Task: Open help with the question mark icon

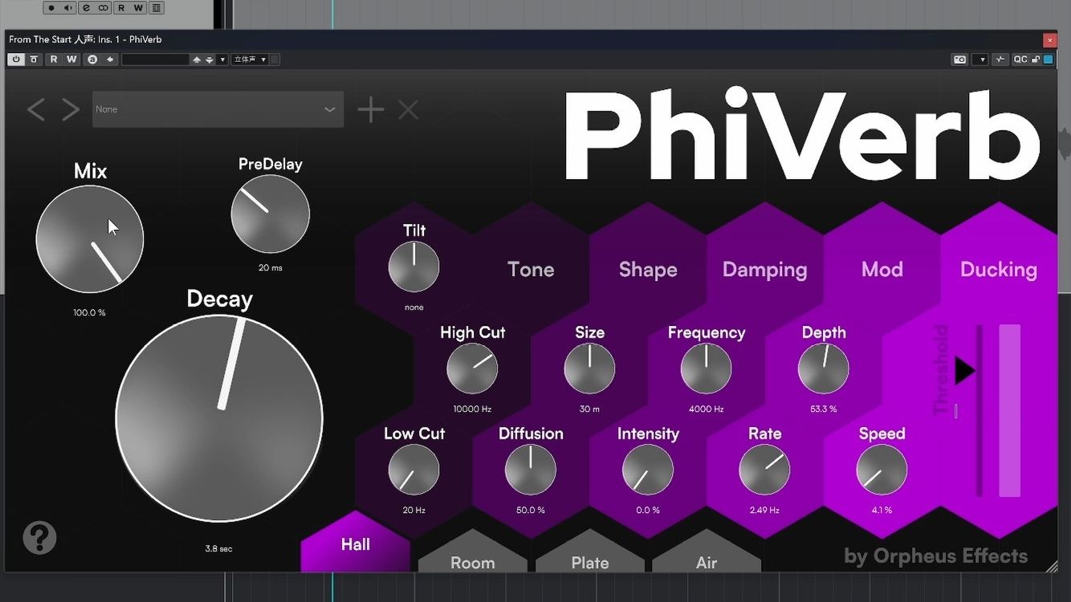Action: [39, 538]
